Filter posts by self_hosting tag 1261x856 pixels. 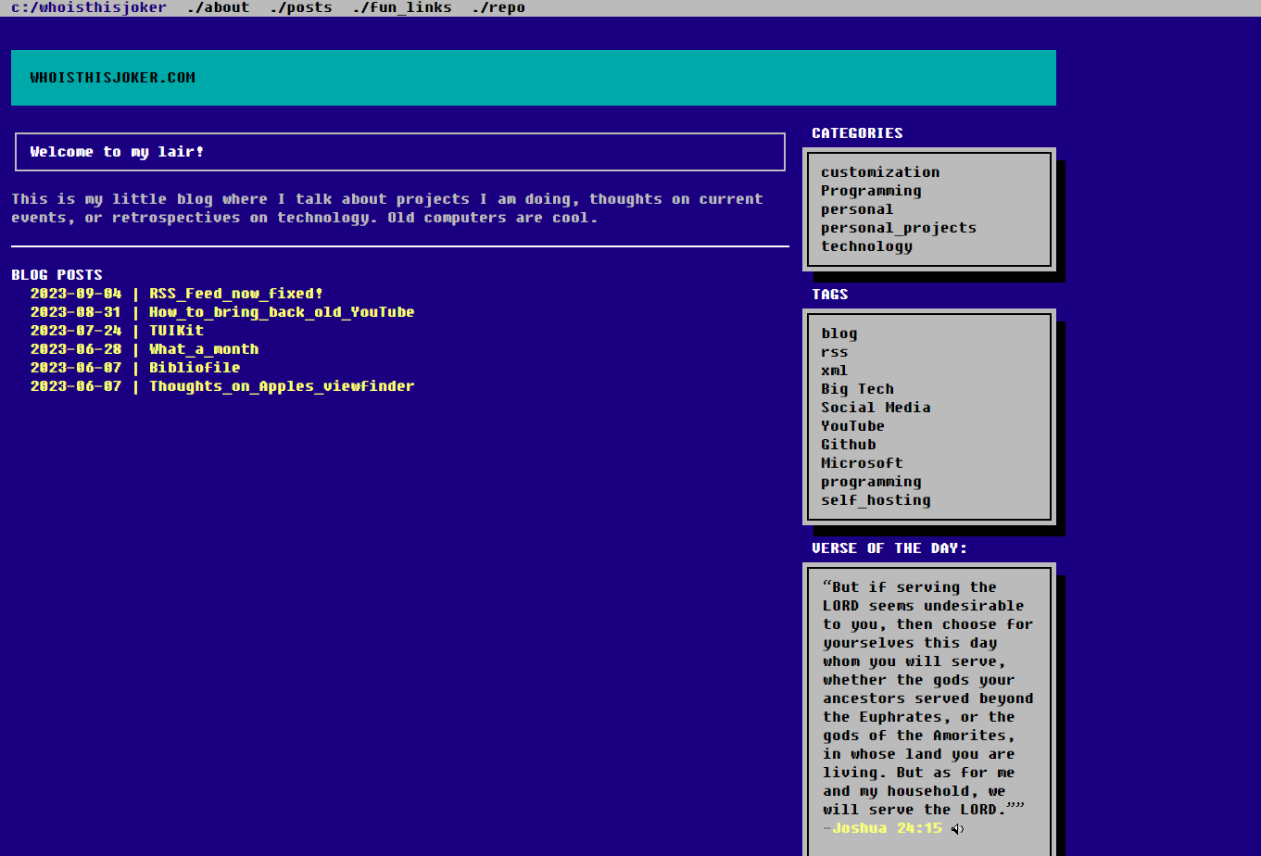coord(876,500)
